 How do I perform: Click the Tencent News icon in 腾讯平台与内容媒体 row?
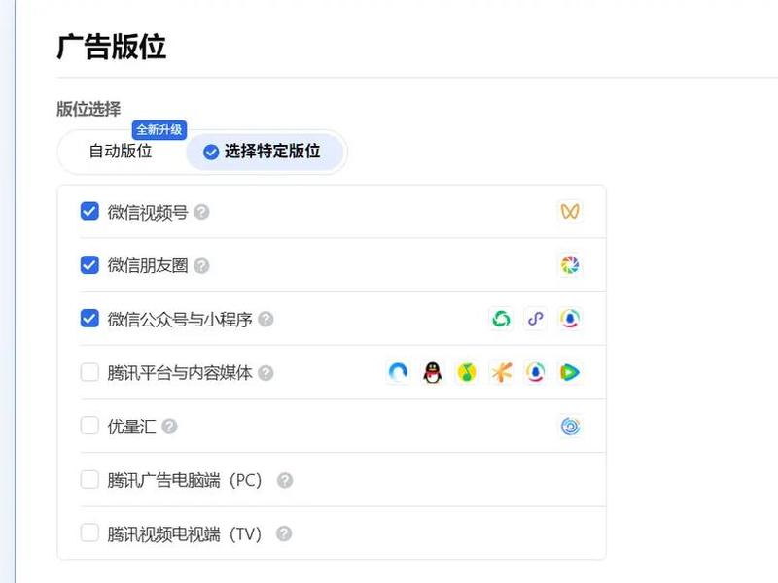[x=536, y=372]
